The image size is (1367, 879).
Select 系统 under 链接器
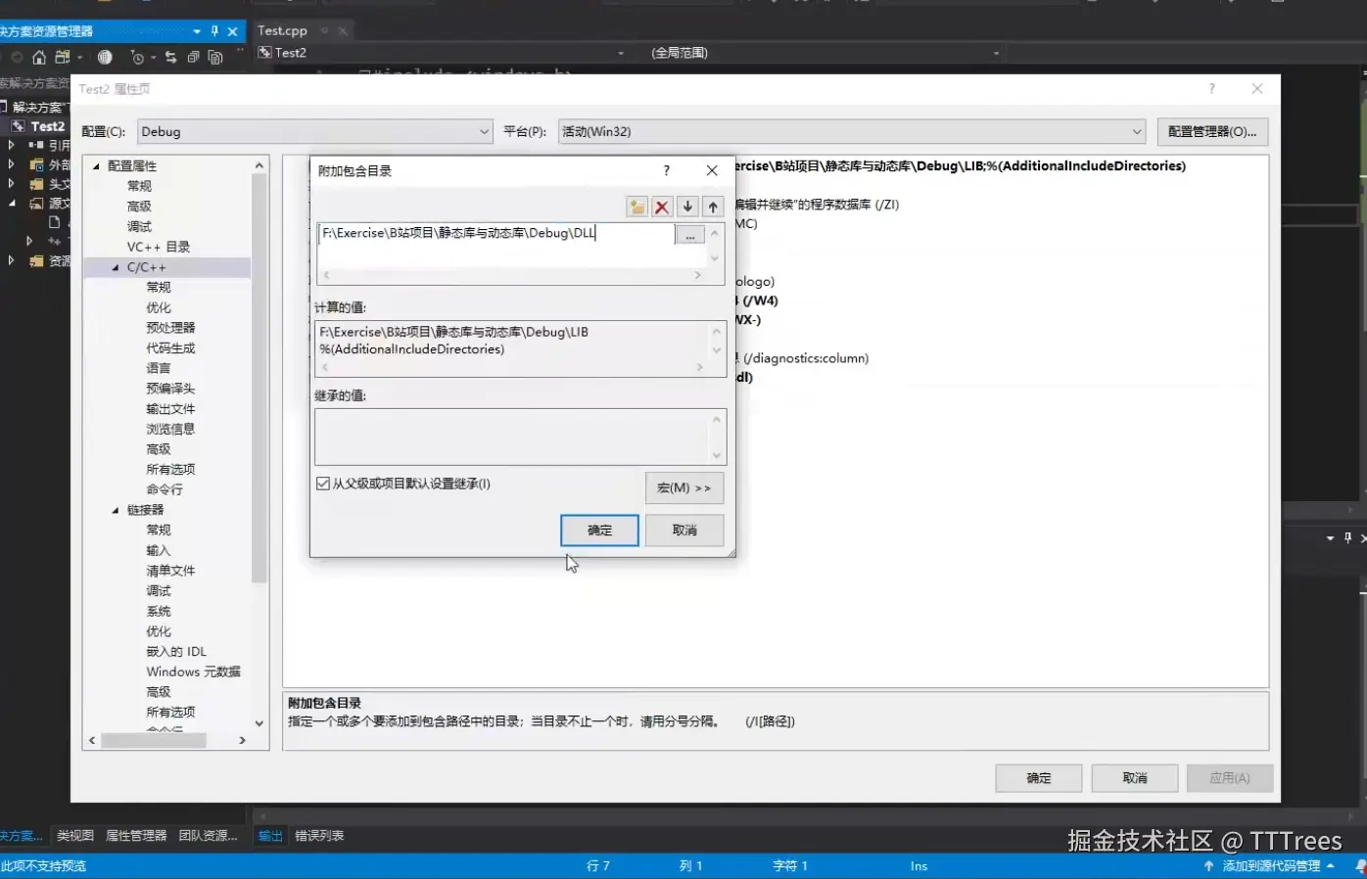(x=158, y=612)
